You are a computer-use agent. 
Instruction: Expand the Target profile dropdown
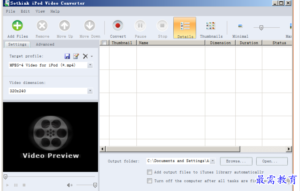click(90, 65)
